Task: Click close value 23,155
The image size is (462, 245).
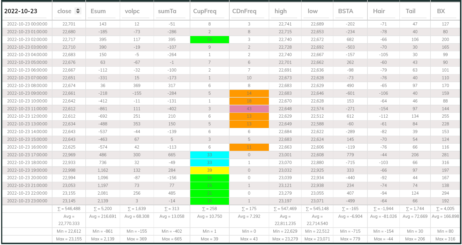Action: click(x=69, y=193)
